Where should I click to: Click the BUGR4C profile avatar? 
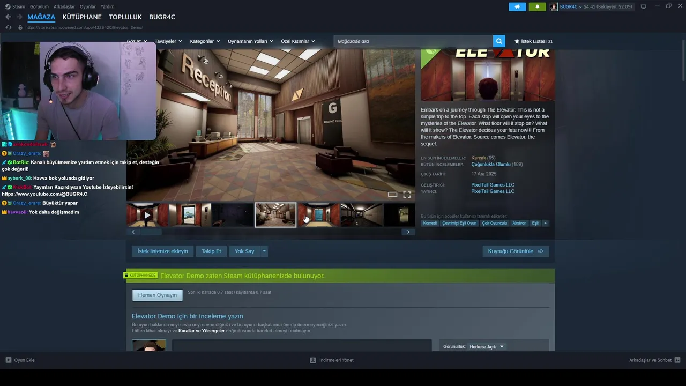[554, 6]
